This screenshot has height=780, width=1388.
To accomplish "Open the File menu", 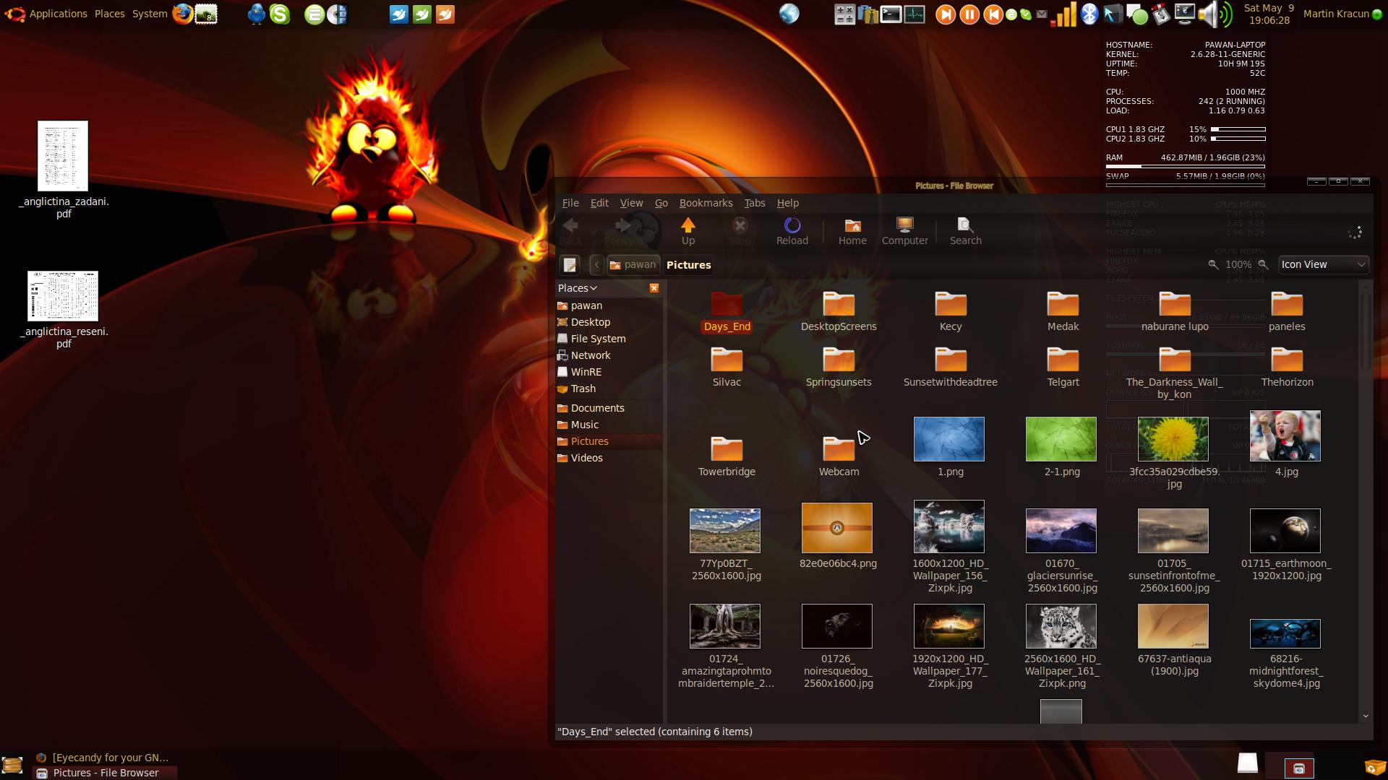I will [x=570, y=203].
